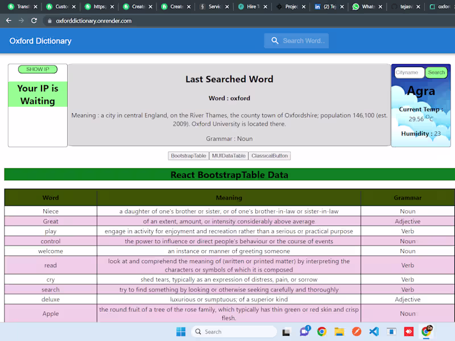Reload the page with refresh icon
Viewport: 455px width, 341px height.
click(34, 20)
